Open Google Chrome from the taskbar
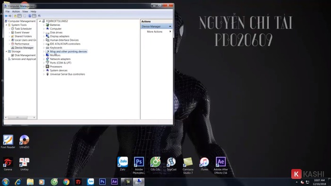The height and width of the screenshot is (186, 331). (x=66, y=182)
